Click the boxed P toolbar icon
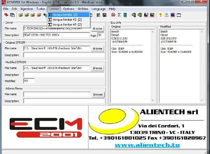This screenshot has width=210, height=154. 98,15
